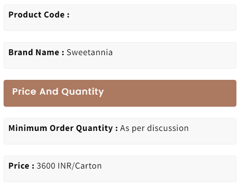Select the 3600 INR/Carton price value
The image size is (240, 187).
69,166
